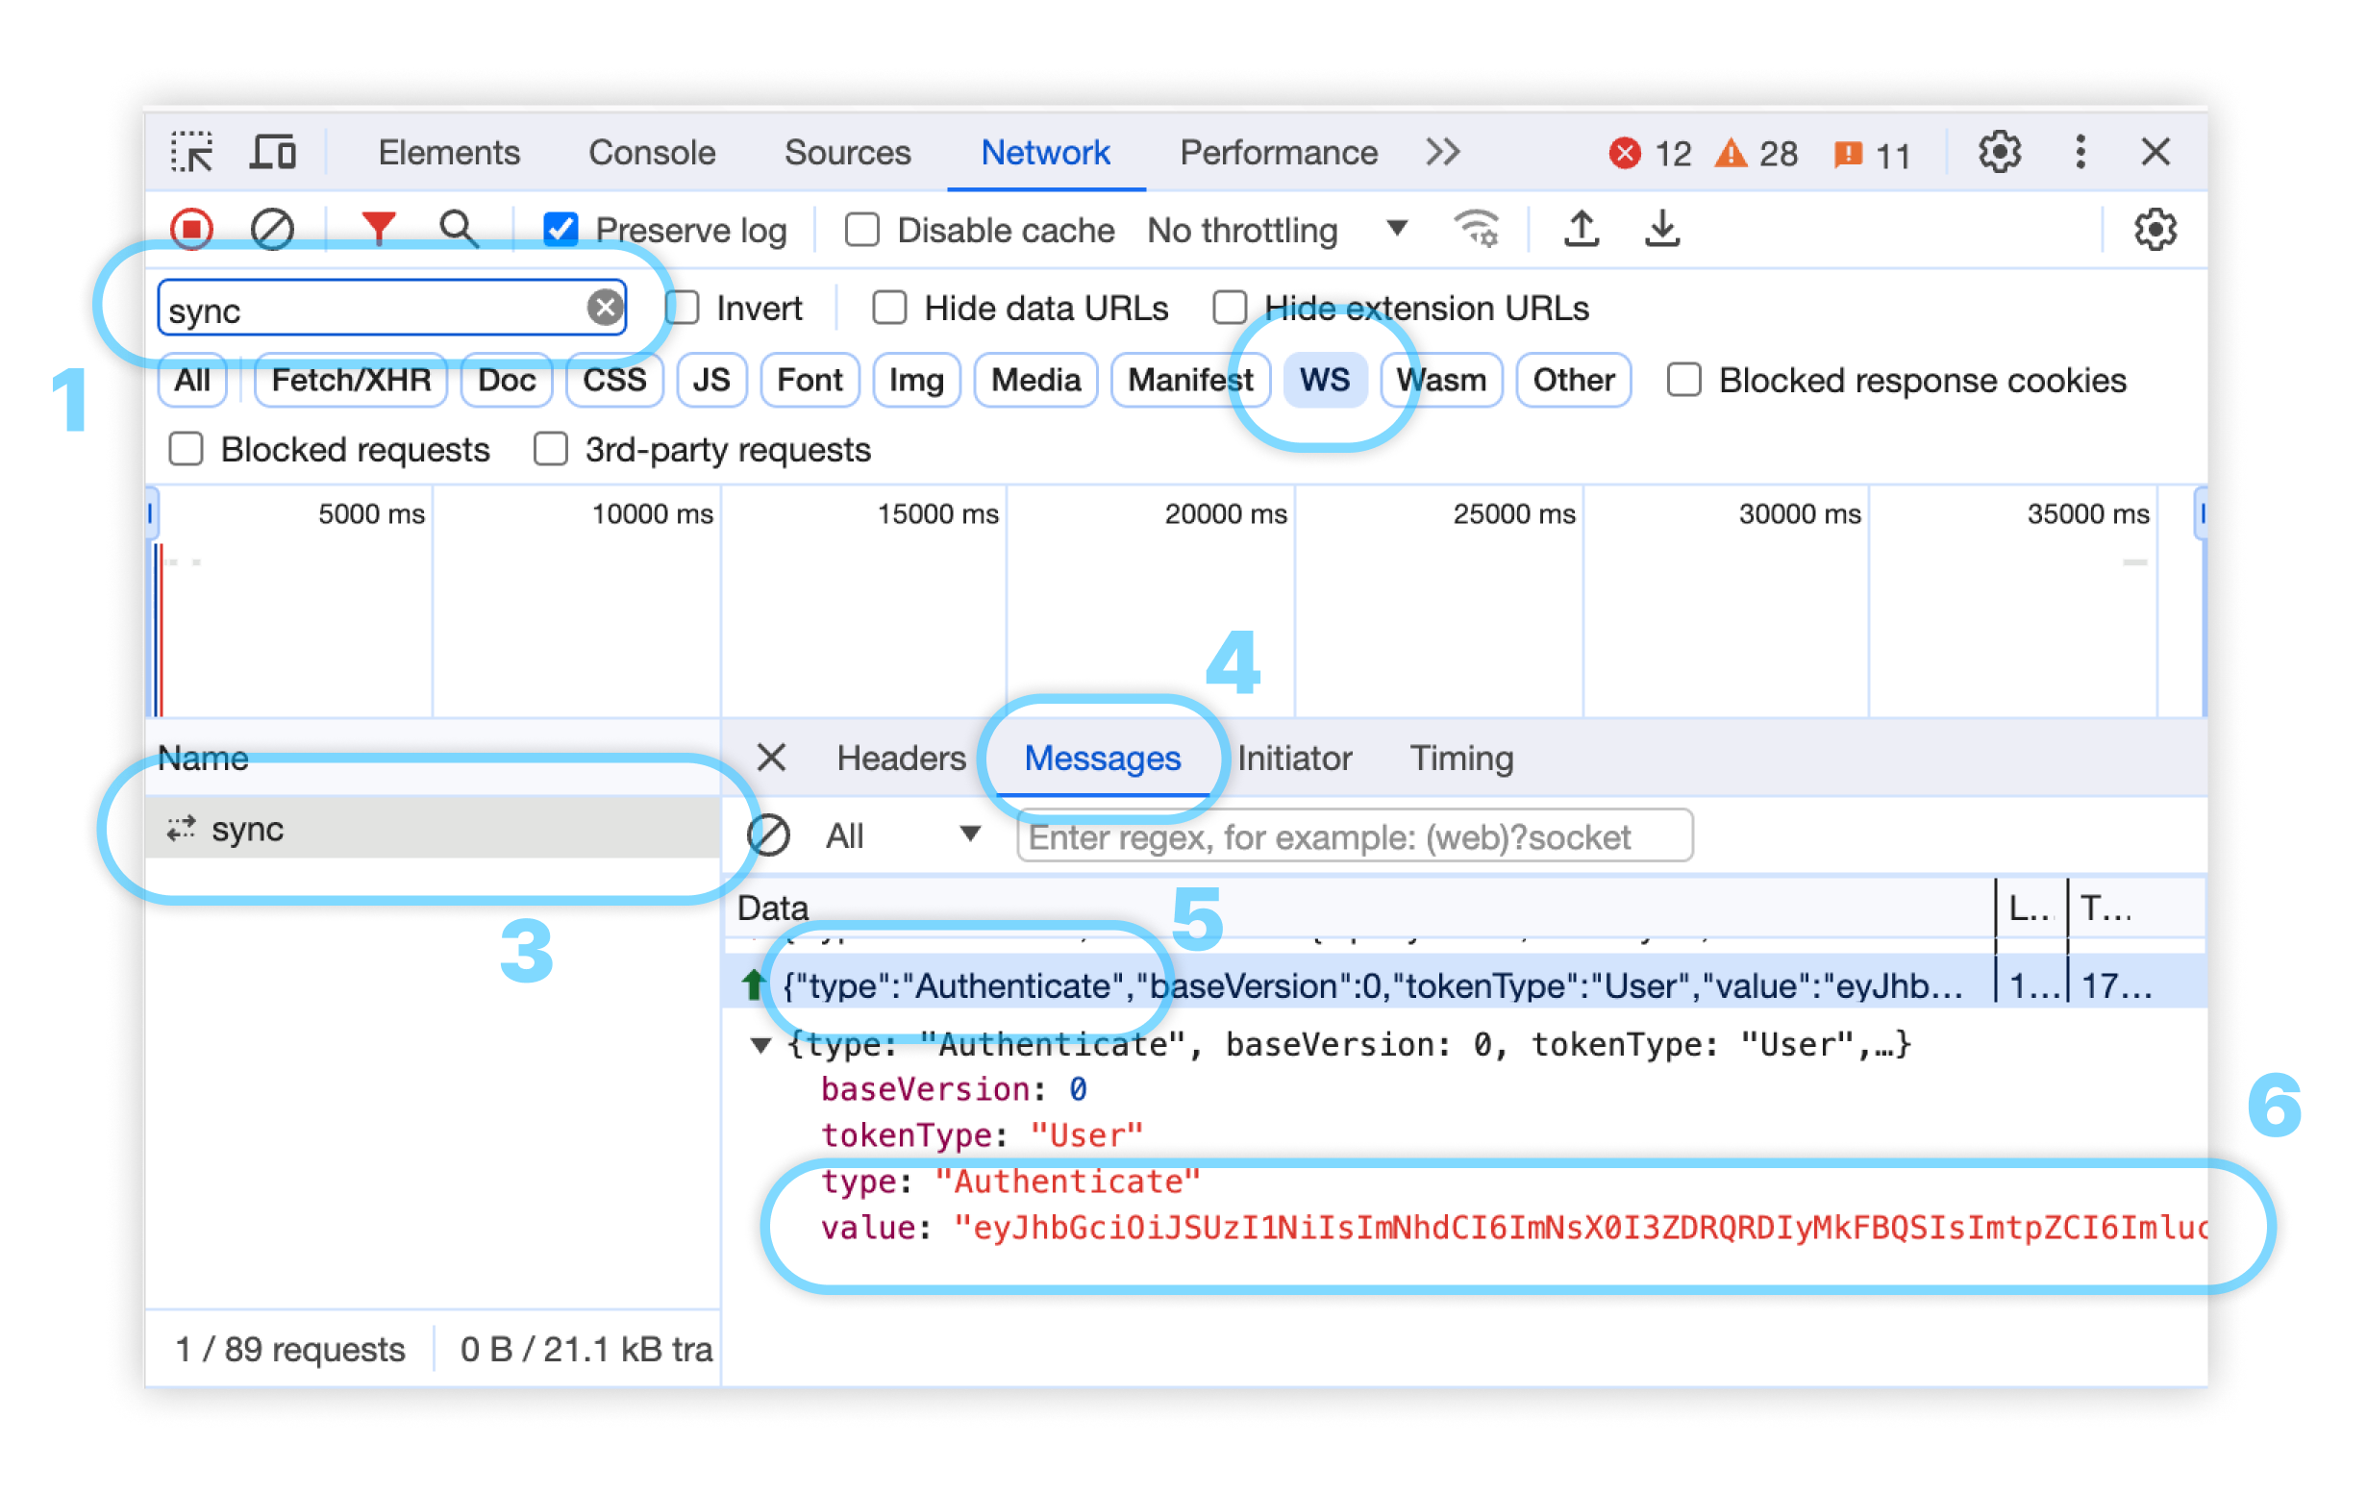Open the No throttling dropdown
This screenshot has width=2367, height=1494.
(x=1278, y=230)
